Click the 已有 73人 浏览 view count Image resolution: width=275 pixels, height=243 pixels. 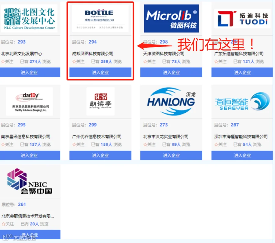(x=176, y=62)
